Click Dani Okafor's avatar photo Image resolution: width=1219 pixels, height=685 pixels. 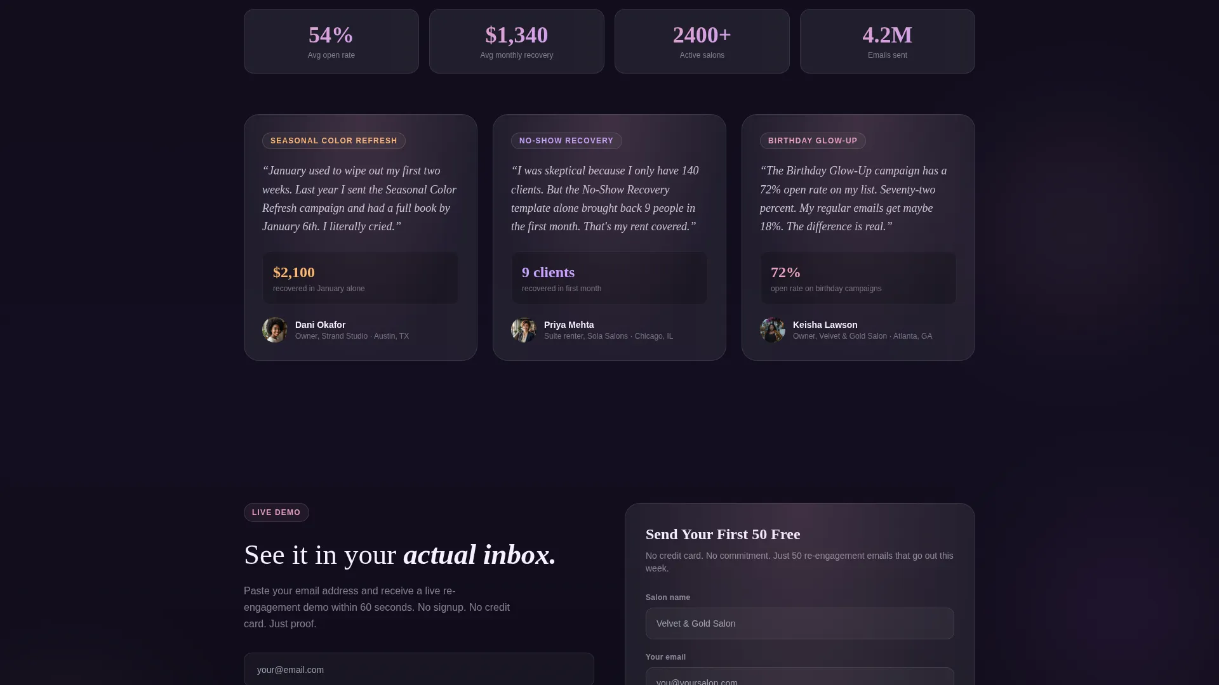click(275, 330)
